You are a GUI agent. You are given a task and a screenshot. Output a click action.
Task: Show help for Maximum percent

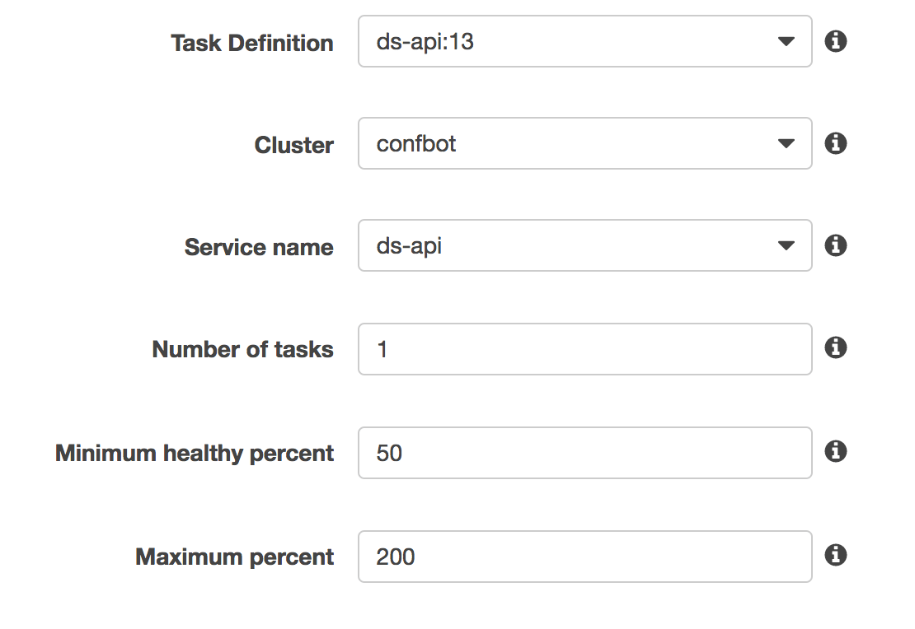click(x=836, y=555)
